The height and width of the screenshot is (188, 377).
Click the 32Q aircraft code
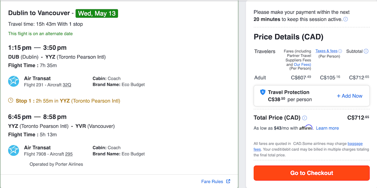[67, 85]
